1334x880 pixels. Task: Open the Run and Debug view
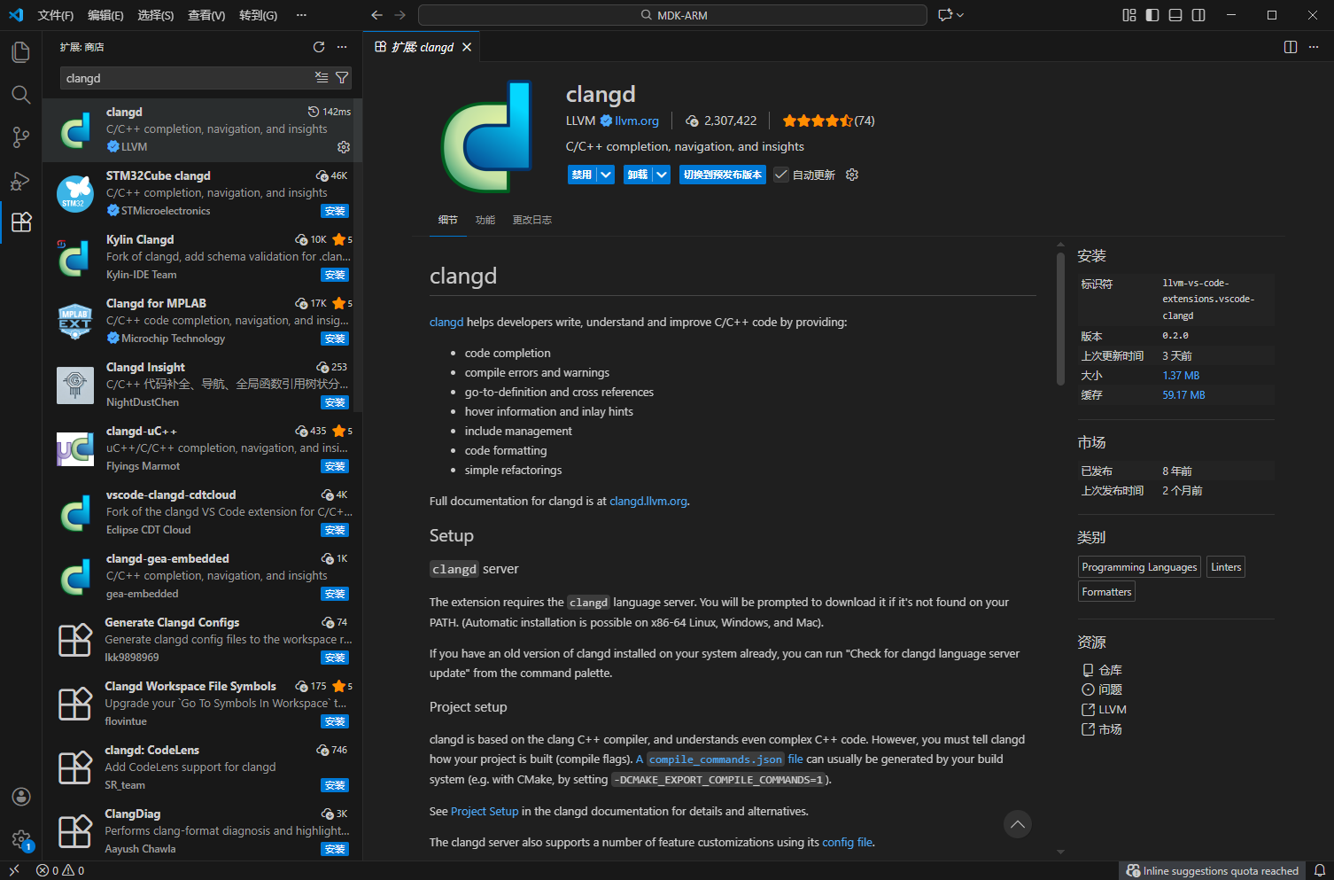[20, 180]
